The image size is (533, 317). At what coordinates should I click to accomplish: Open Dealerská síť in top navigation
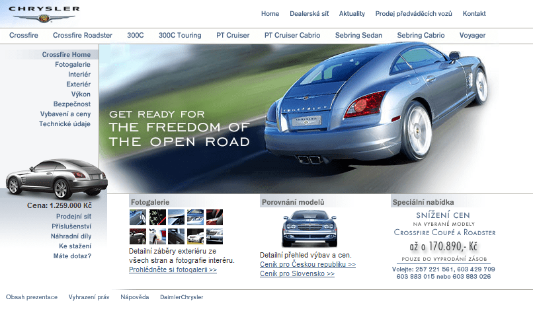(309, 14)
